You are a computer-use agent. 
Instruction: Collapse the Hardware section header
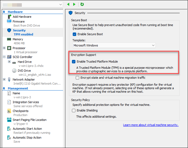point(4,12)
